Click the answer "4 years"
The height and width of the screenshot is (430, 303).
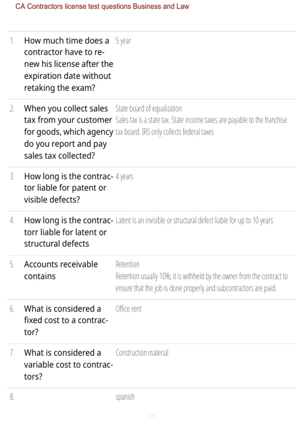[124, 176]
